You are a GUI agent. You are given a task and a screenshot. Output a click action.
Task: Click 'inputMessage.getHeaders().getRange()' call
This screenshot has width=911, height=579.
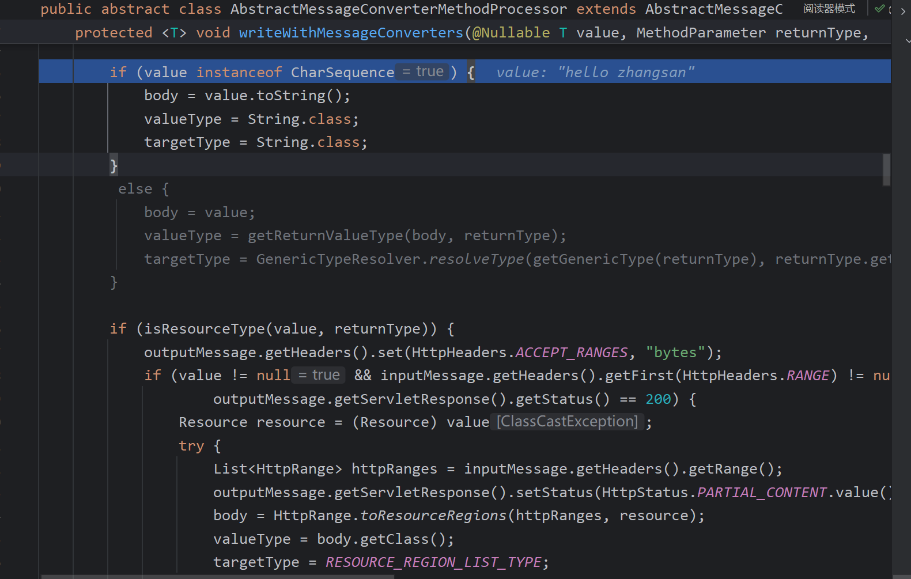tap(619, 469)
